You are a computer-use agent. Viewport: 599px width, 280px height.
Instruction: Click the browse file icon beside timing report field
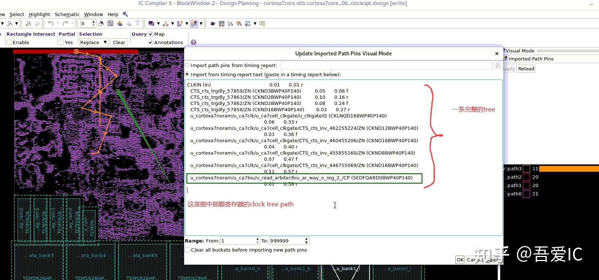click(x=498, y=65)
